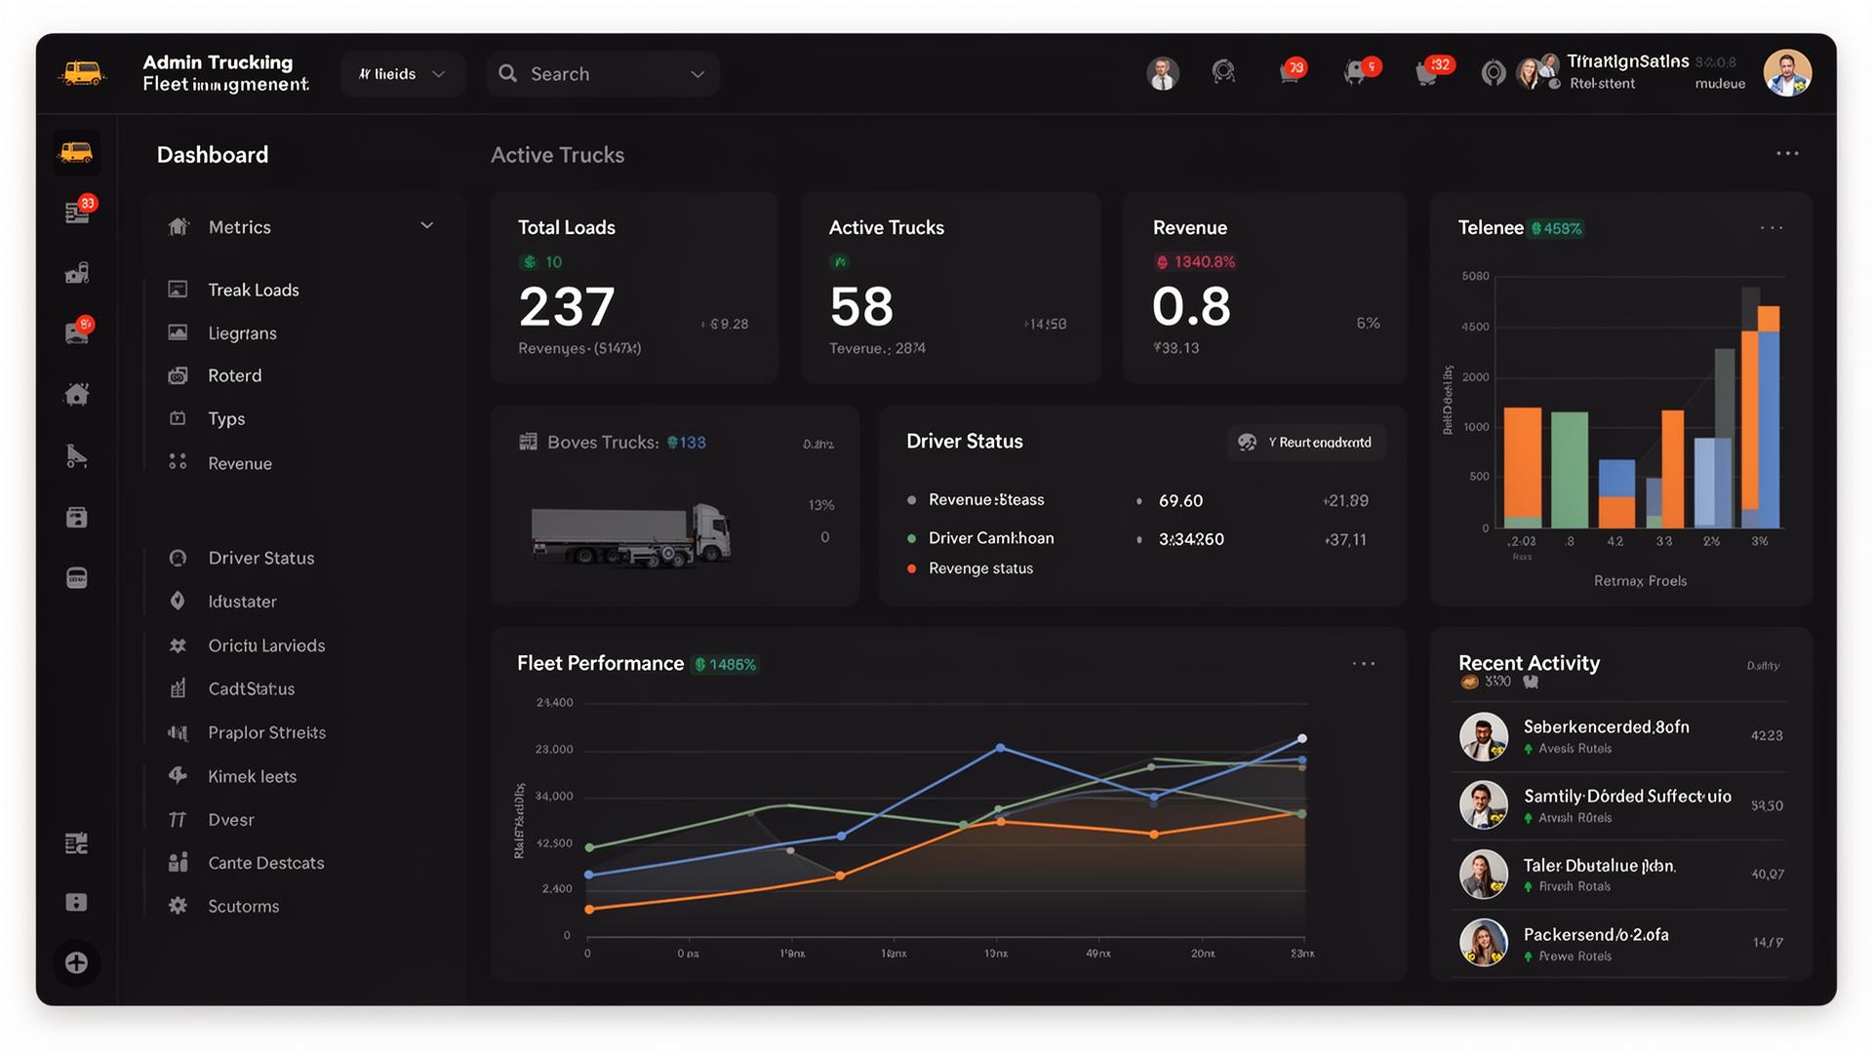
Task: Open Fleet Performance three-dot menu
Action: [x=1363, y=664]
